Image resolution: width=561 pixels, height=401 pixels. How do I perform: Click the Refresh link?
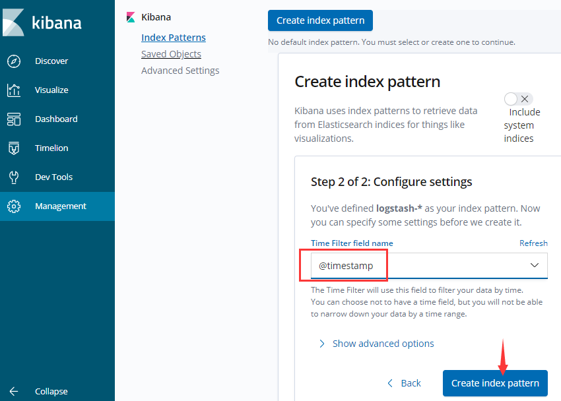click(x=533, y=243)
